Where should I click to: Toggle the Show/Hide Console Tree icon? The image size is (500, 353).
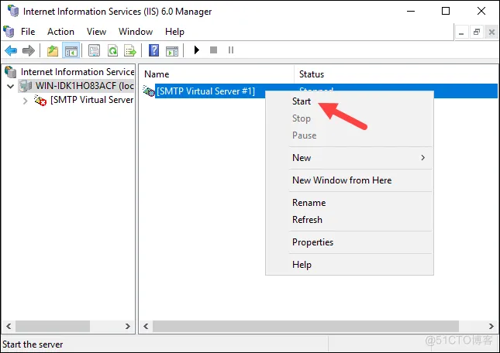point(70,50)
